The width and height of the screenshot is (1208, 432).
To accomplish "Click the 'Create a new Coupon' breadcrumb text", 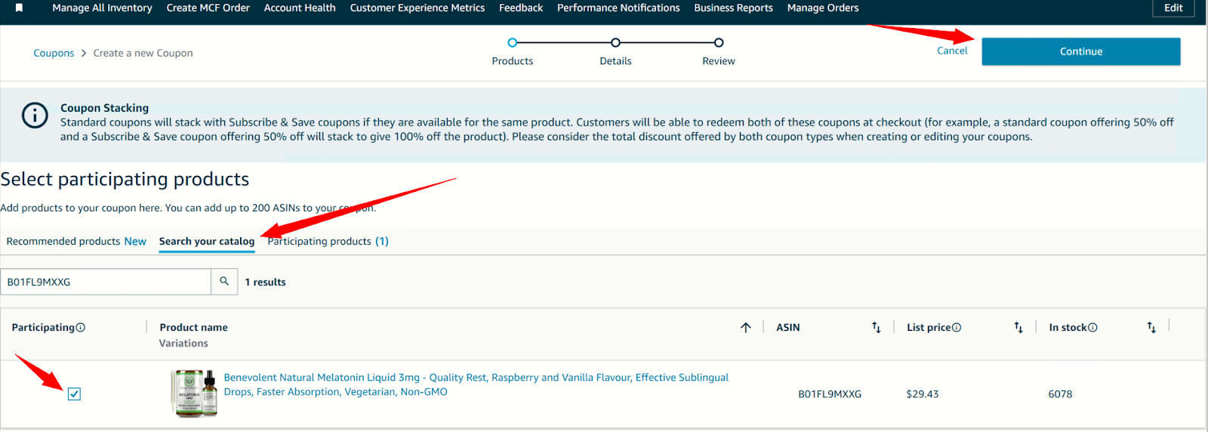I will [x=143, y=53].
